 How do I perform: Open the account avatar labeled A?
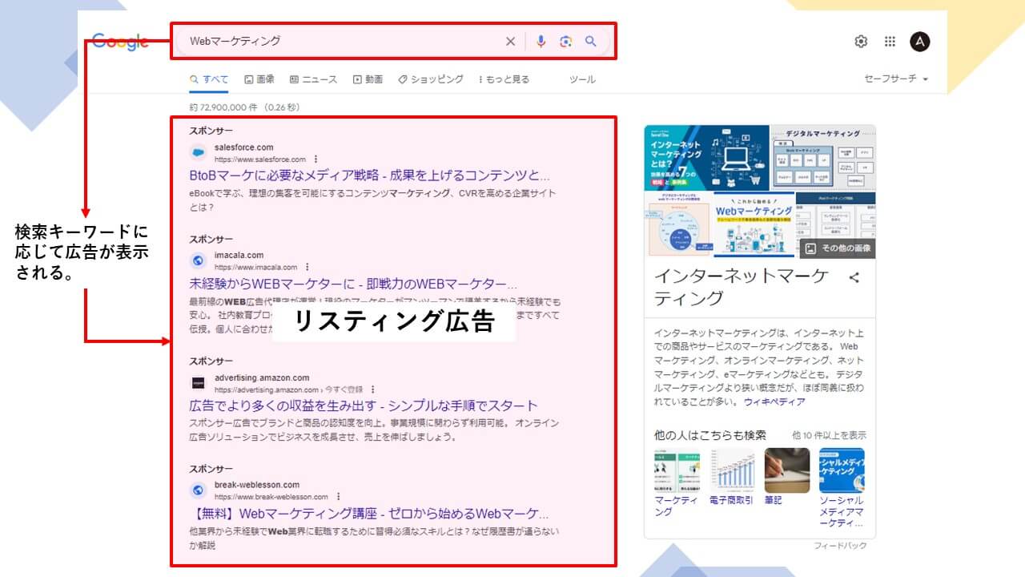(920, 42)
